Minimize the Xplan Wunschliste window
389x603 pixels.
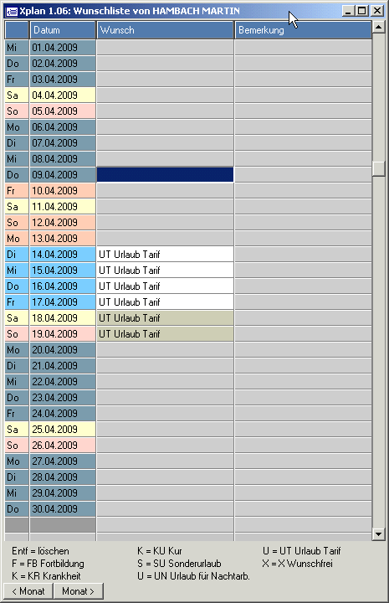tap(348, 11)
